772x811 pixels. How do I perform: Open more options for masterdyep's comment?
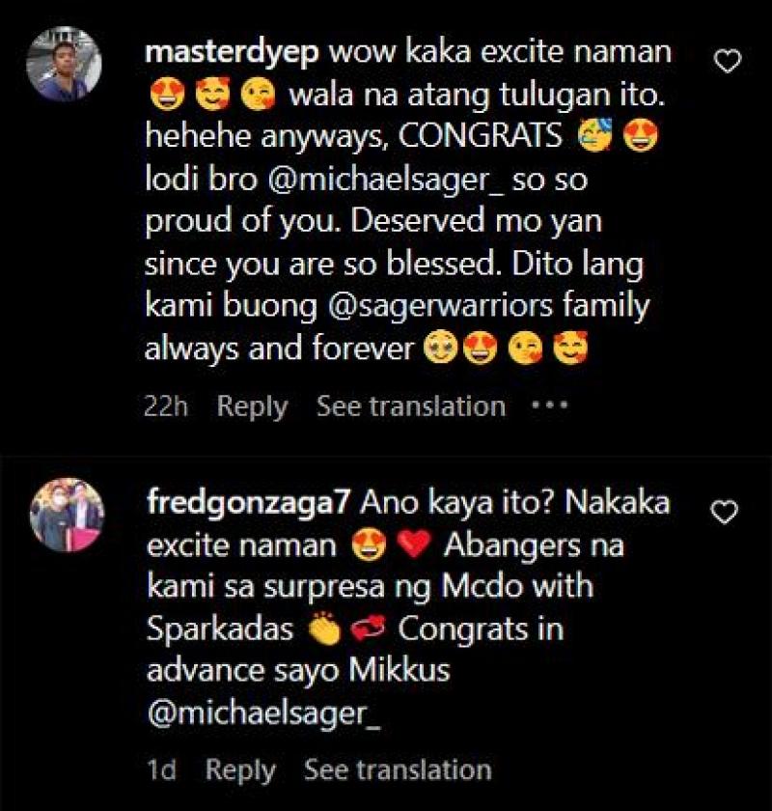pos(550,406)
